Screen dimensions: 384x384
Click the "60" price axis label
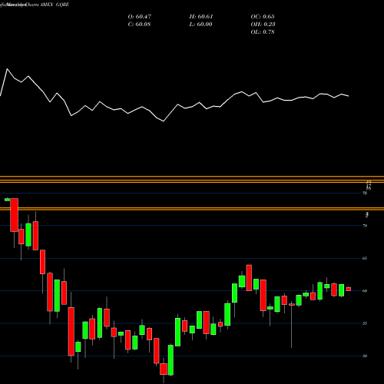[365, 291]
